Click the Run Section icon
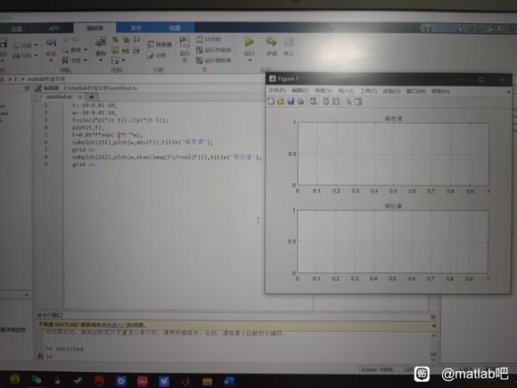 coord(185,42)
